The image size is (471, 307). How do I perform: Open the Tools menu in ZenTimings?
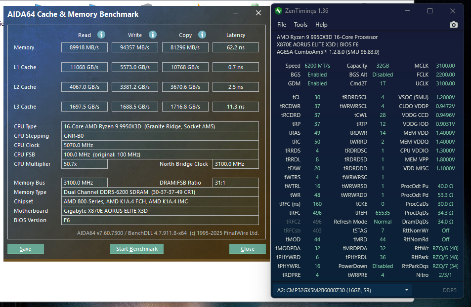(x=300, y=25)
